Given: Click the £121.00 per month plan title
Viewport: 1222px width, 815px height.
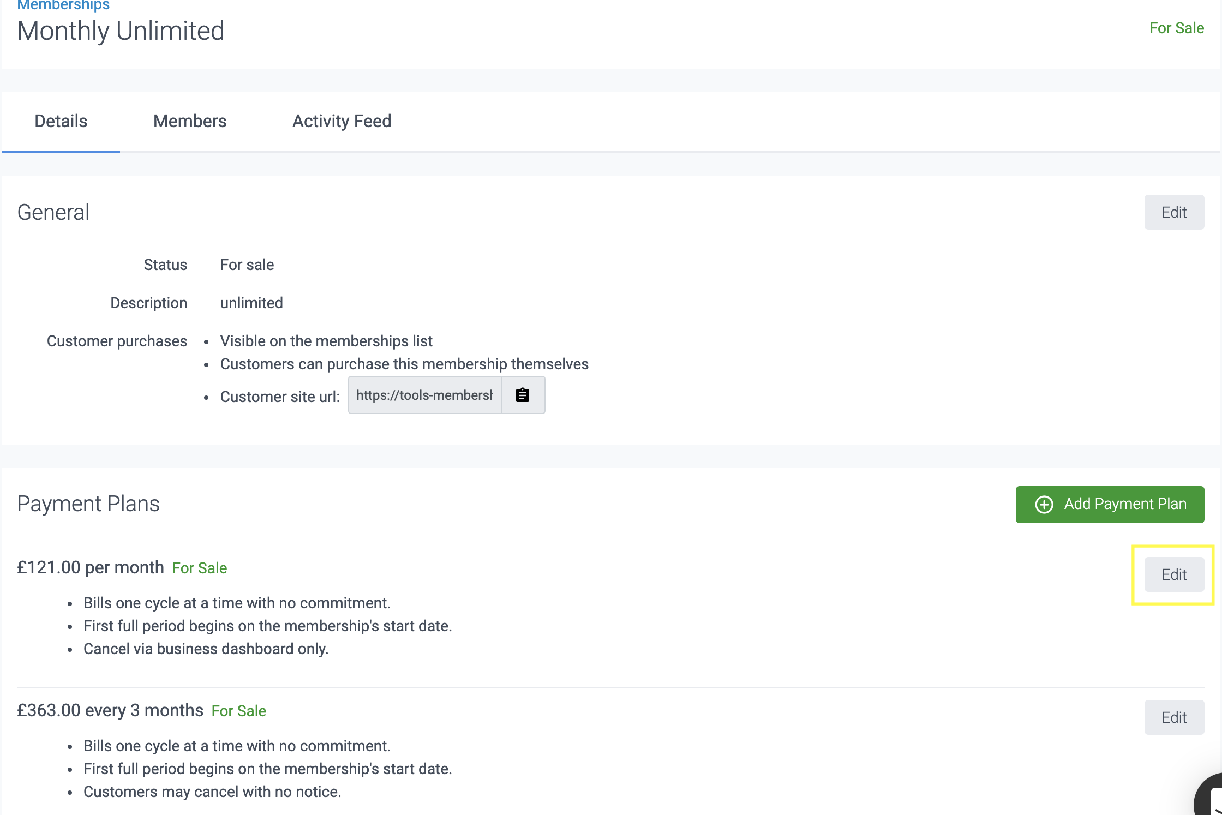Looking at the screenshot, I should (x=91, y=567).
